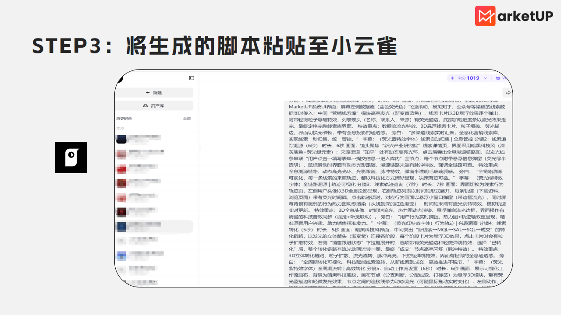The image size is (561, 315).
Task: Click the MarketUP logo in top-right
Action: coord(514,16)
